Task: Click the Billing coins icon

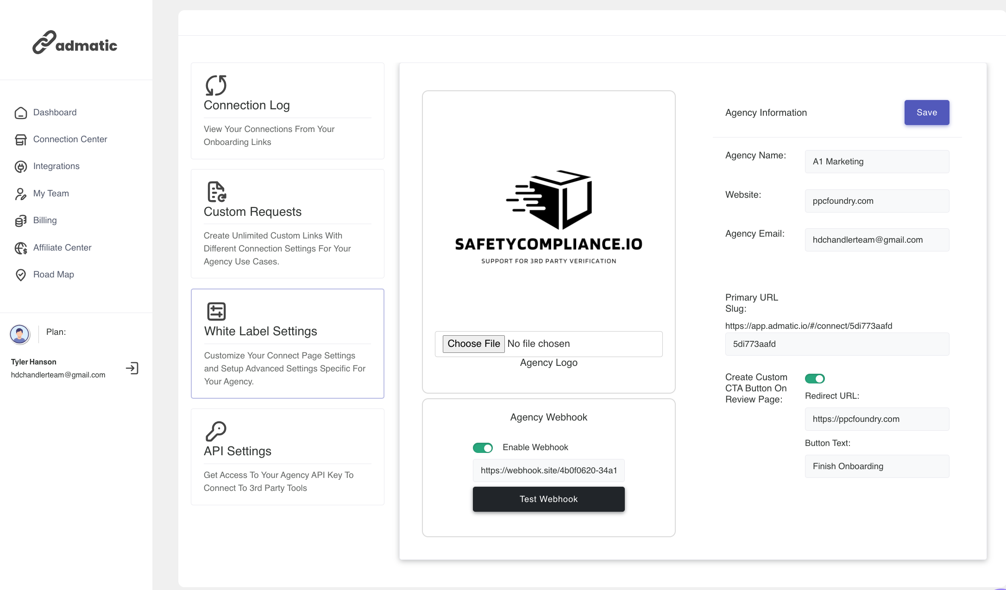Action: point(21,220)
